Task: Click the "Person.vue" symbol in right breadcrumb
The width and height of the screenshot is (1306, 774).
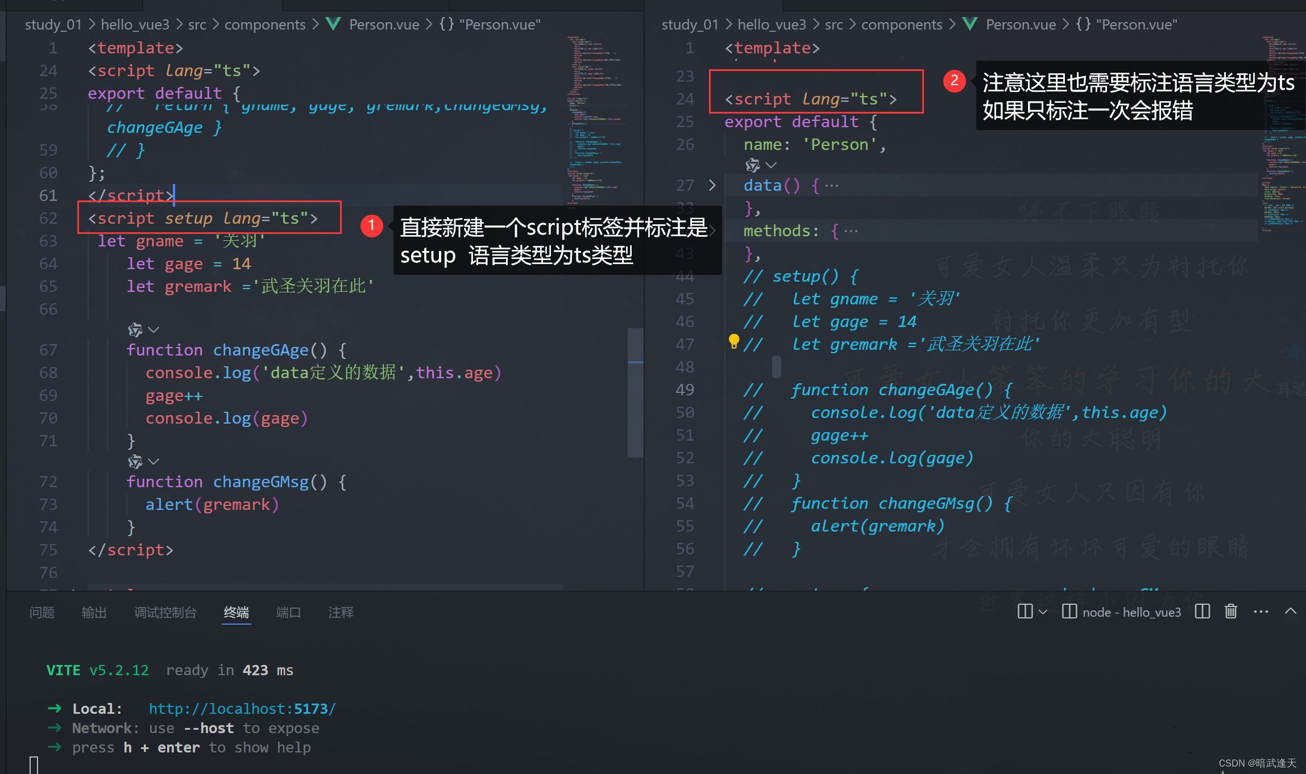Action: [1137, 24]
